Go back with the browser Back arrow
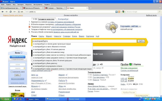 (3, 12)
